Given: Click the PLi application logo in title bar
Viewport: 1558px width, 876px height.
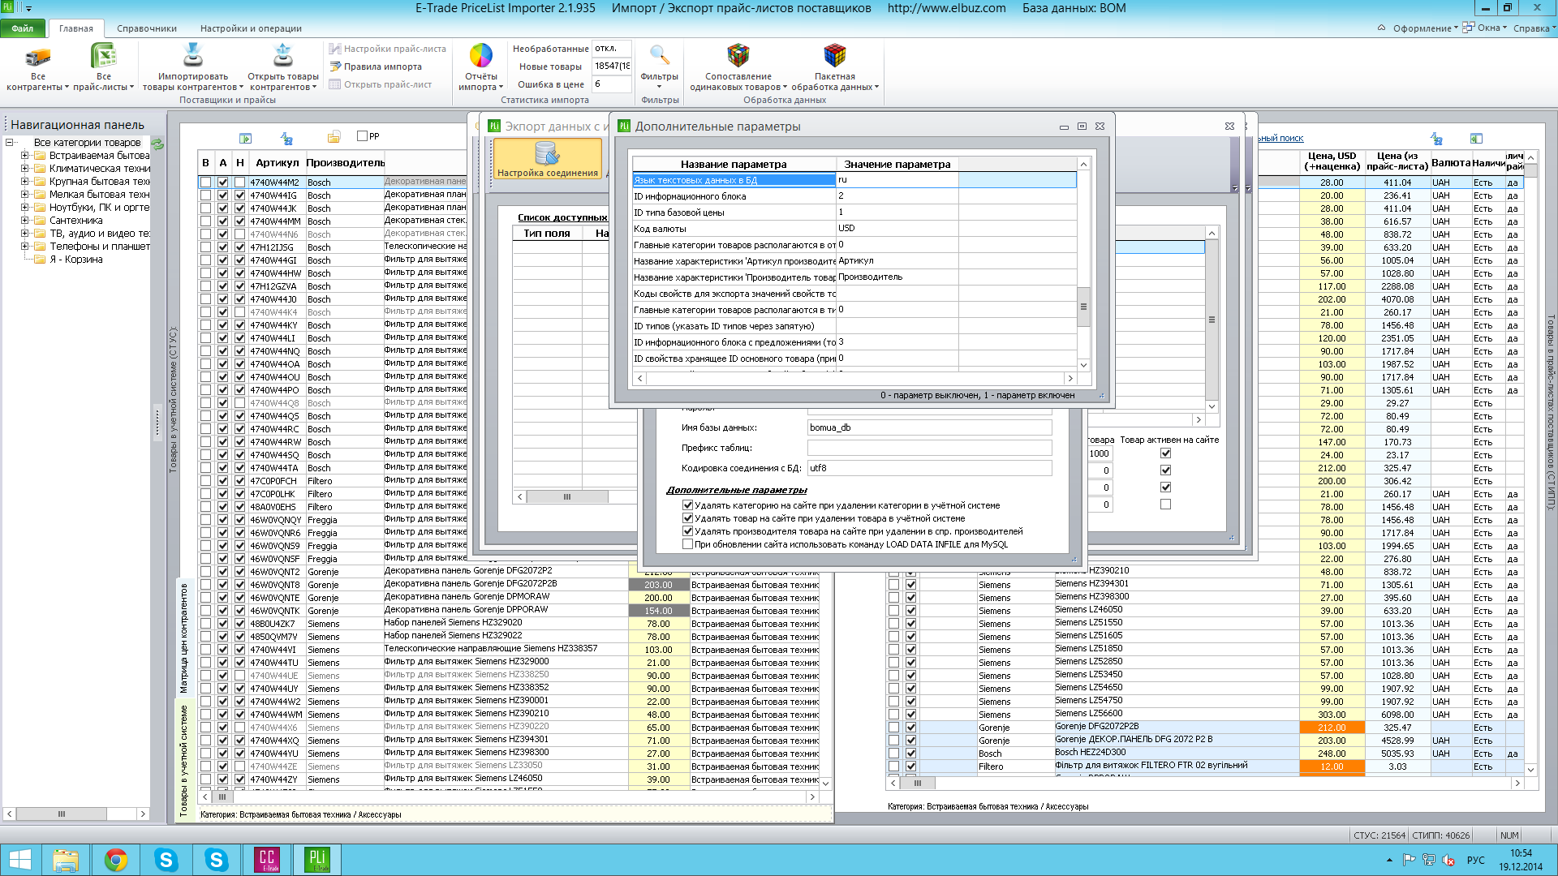Looking at the screenshot, I should (x=8, y=7).
